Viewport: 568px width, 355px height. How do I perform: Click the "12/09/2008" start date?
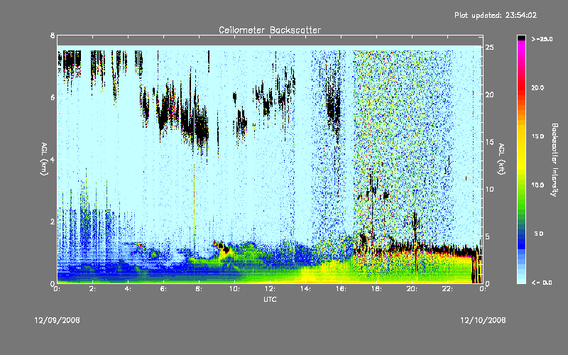click(58, 320)
